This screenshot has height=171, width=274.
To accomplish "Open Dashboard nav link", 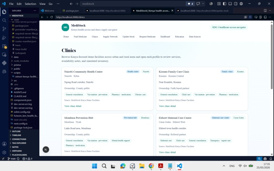I will (x=165, y=37).
